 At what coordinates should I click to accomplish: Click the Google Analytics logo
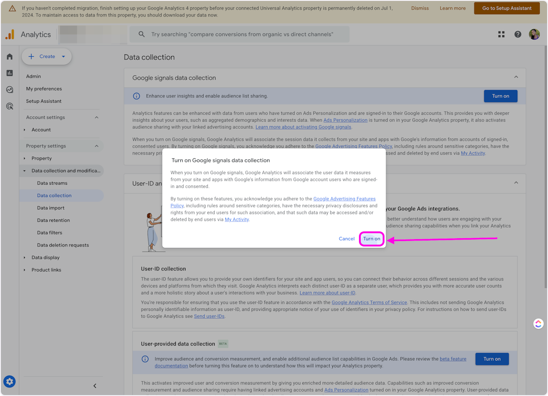(10, 34)
